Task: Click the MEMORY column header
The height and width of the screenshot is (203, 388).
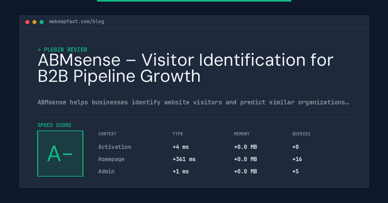Action: (242, 134)
